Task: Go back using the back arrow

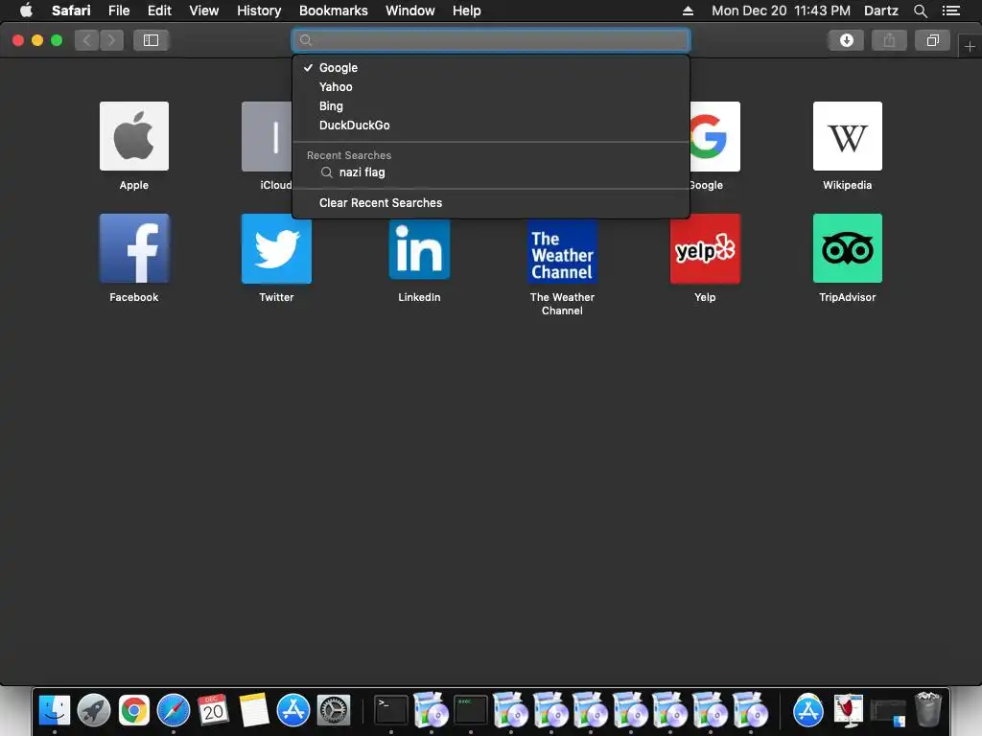Action: click(87, 40)
